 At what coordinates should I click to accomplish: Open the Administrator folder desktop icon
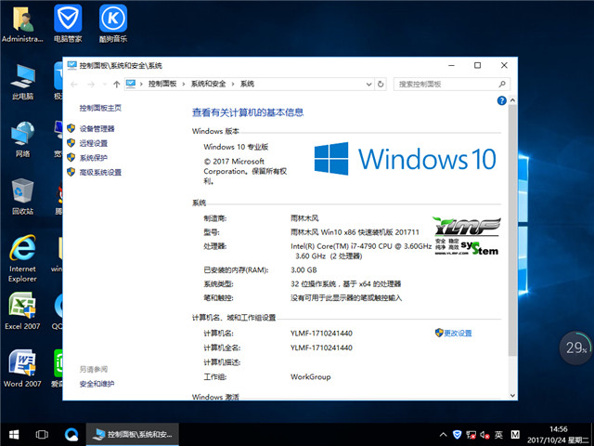tap(22, 23)
